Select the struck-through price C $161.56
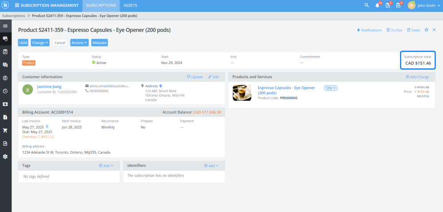This screenshot has width=443, height=212. tap(422, 87)
